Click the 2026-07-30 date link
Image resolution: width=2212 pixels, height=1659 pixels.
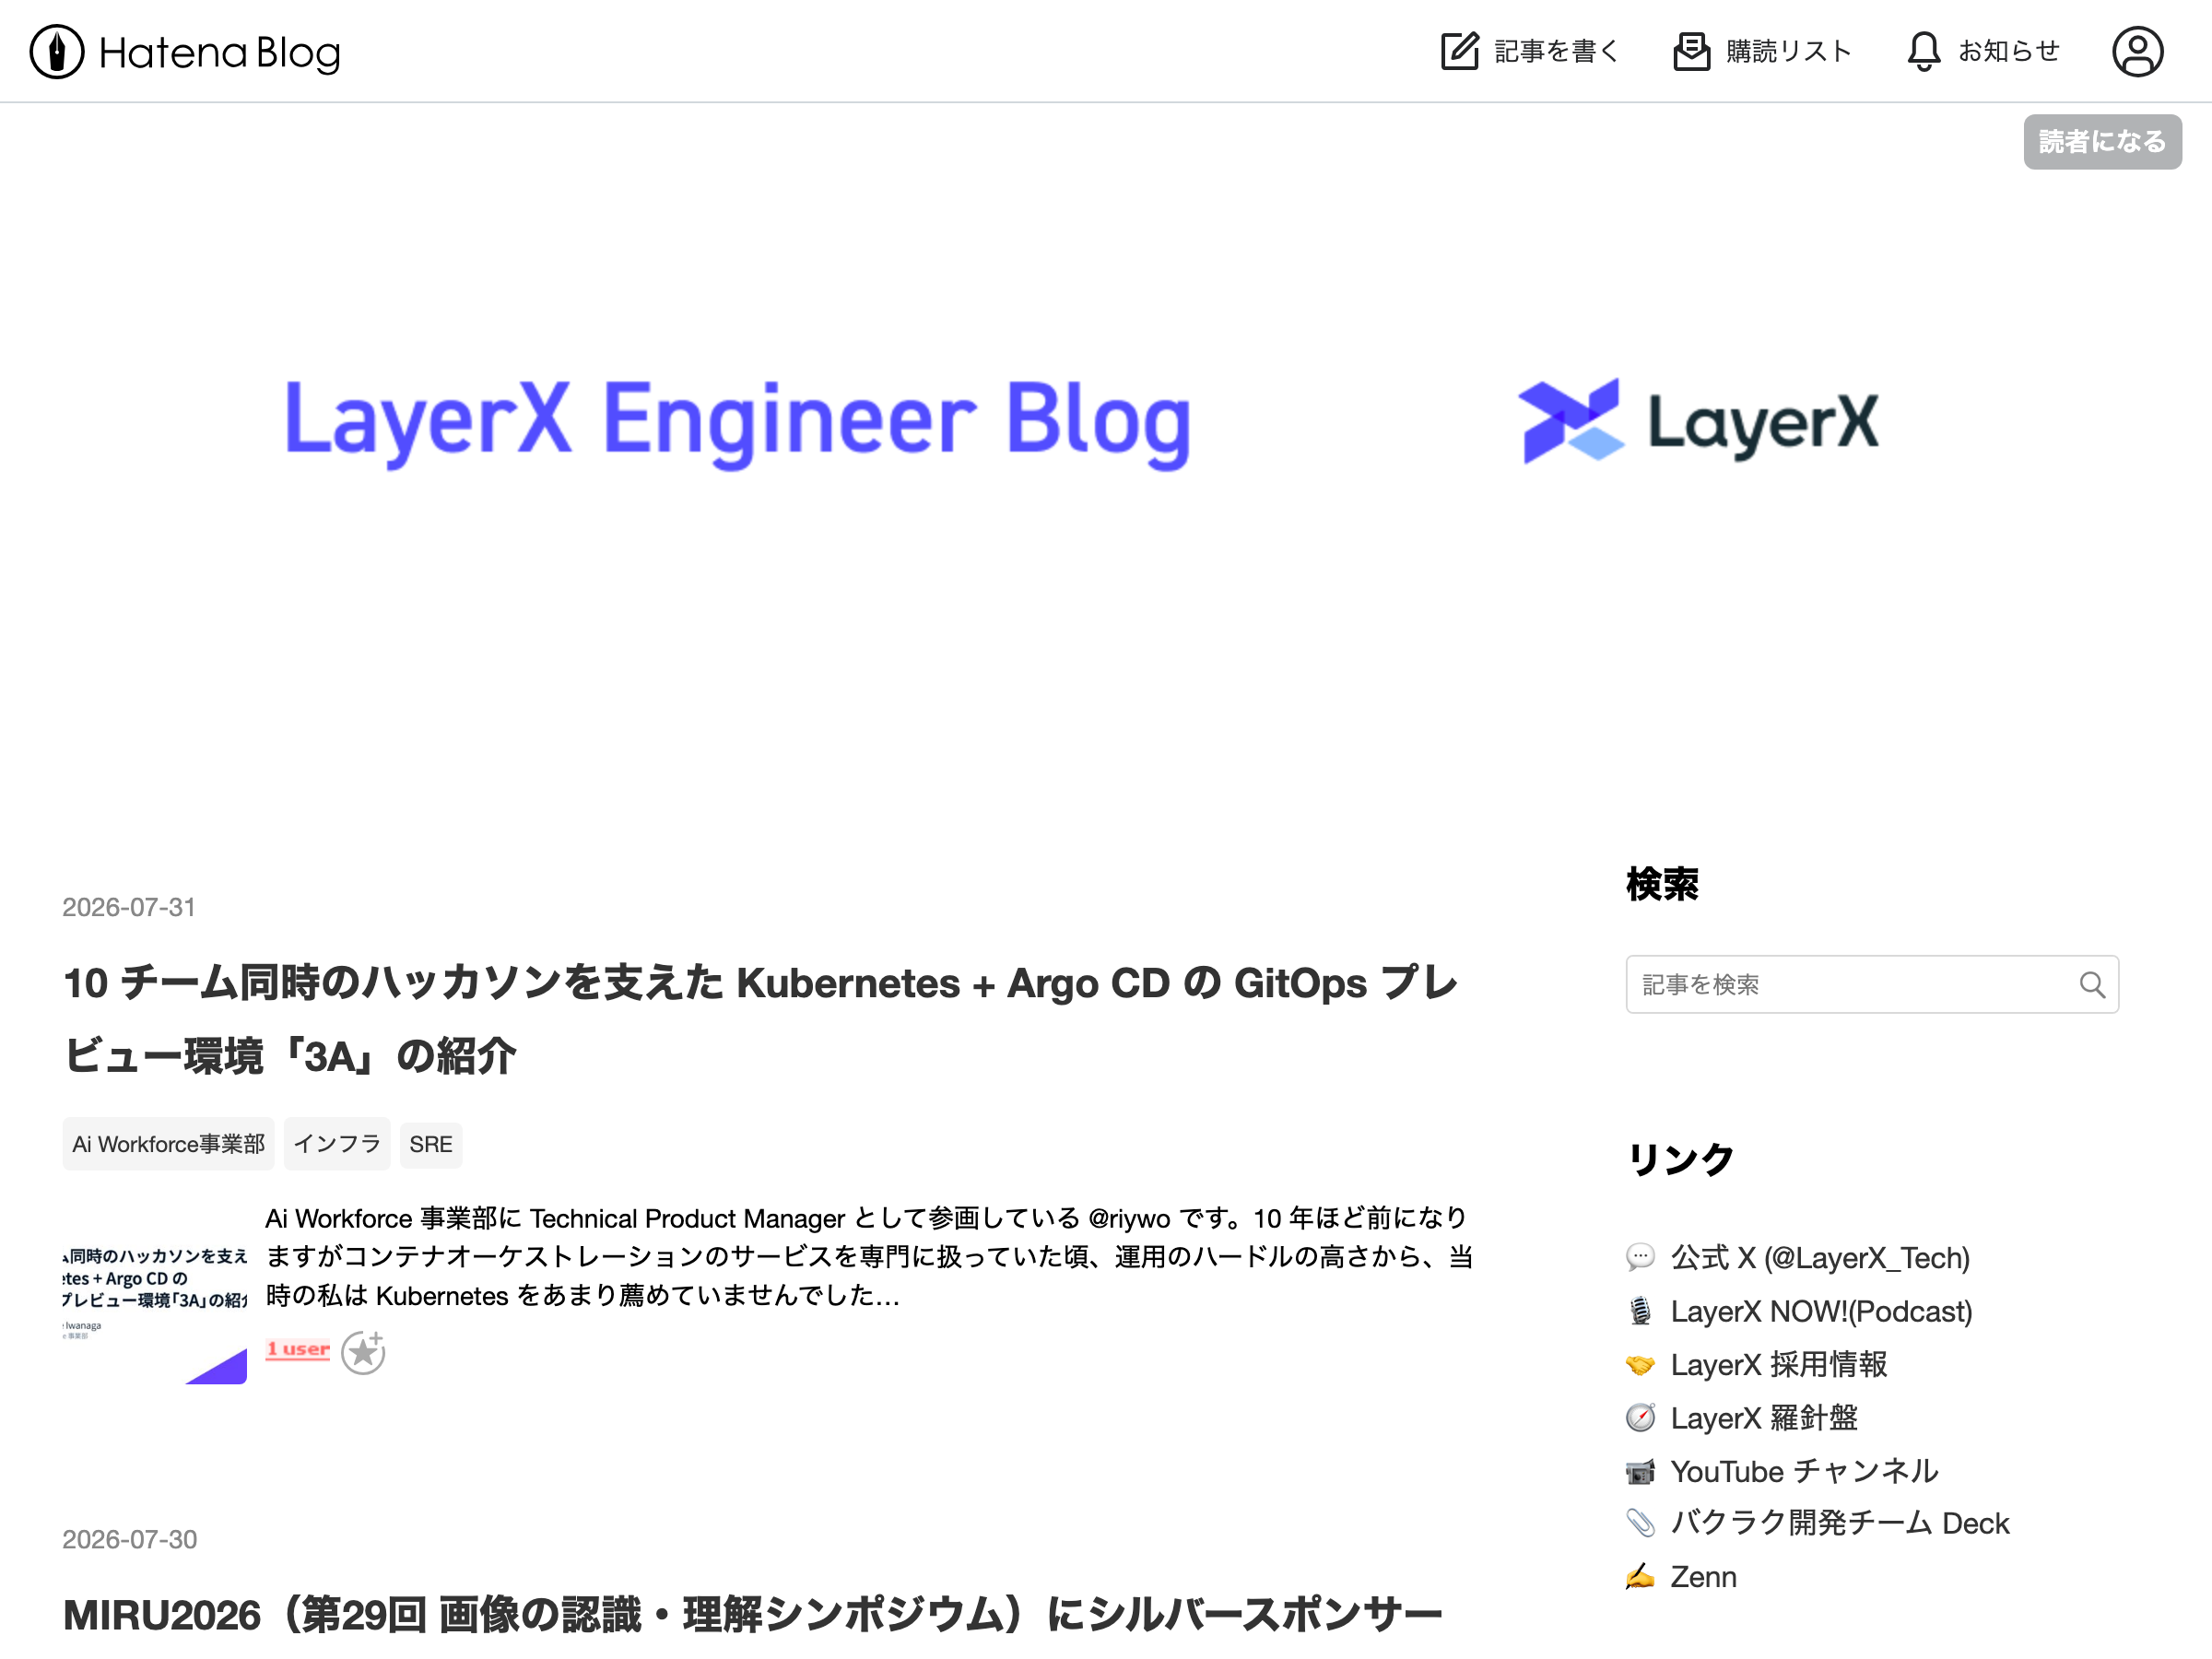[130, 1539]
